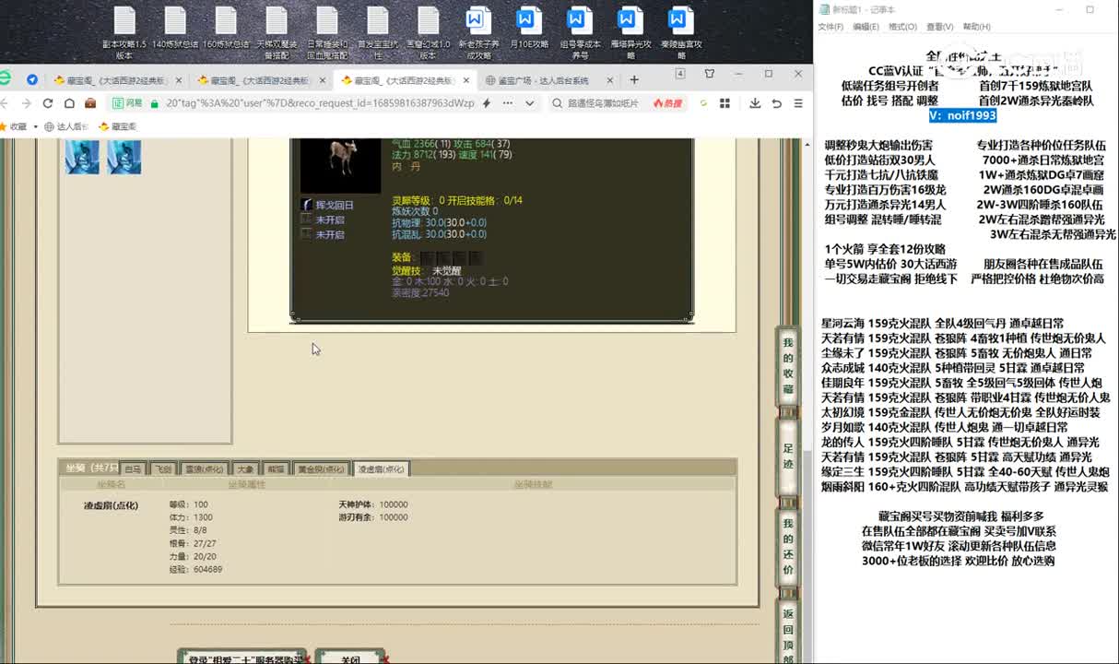Open Notepad 格式(O) menu
The height and width of the screenshot is (664, 1119).
point(902,27)
